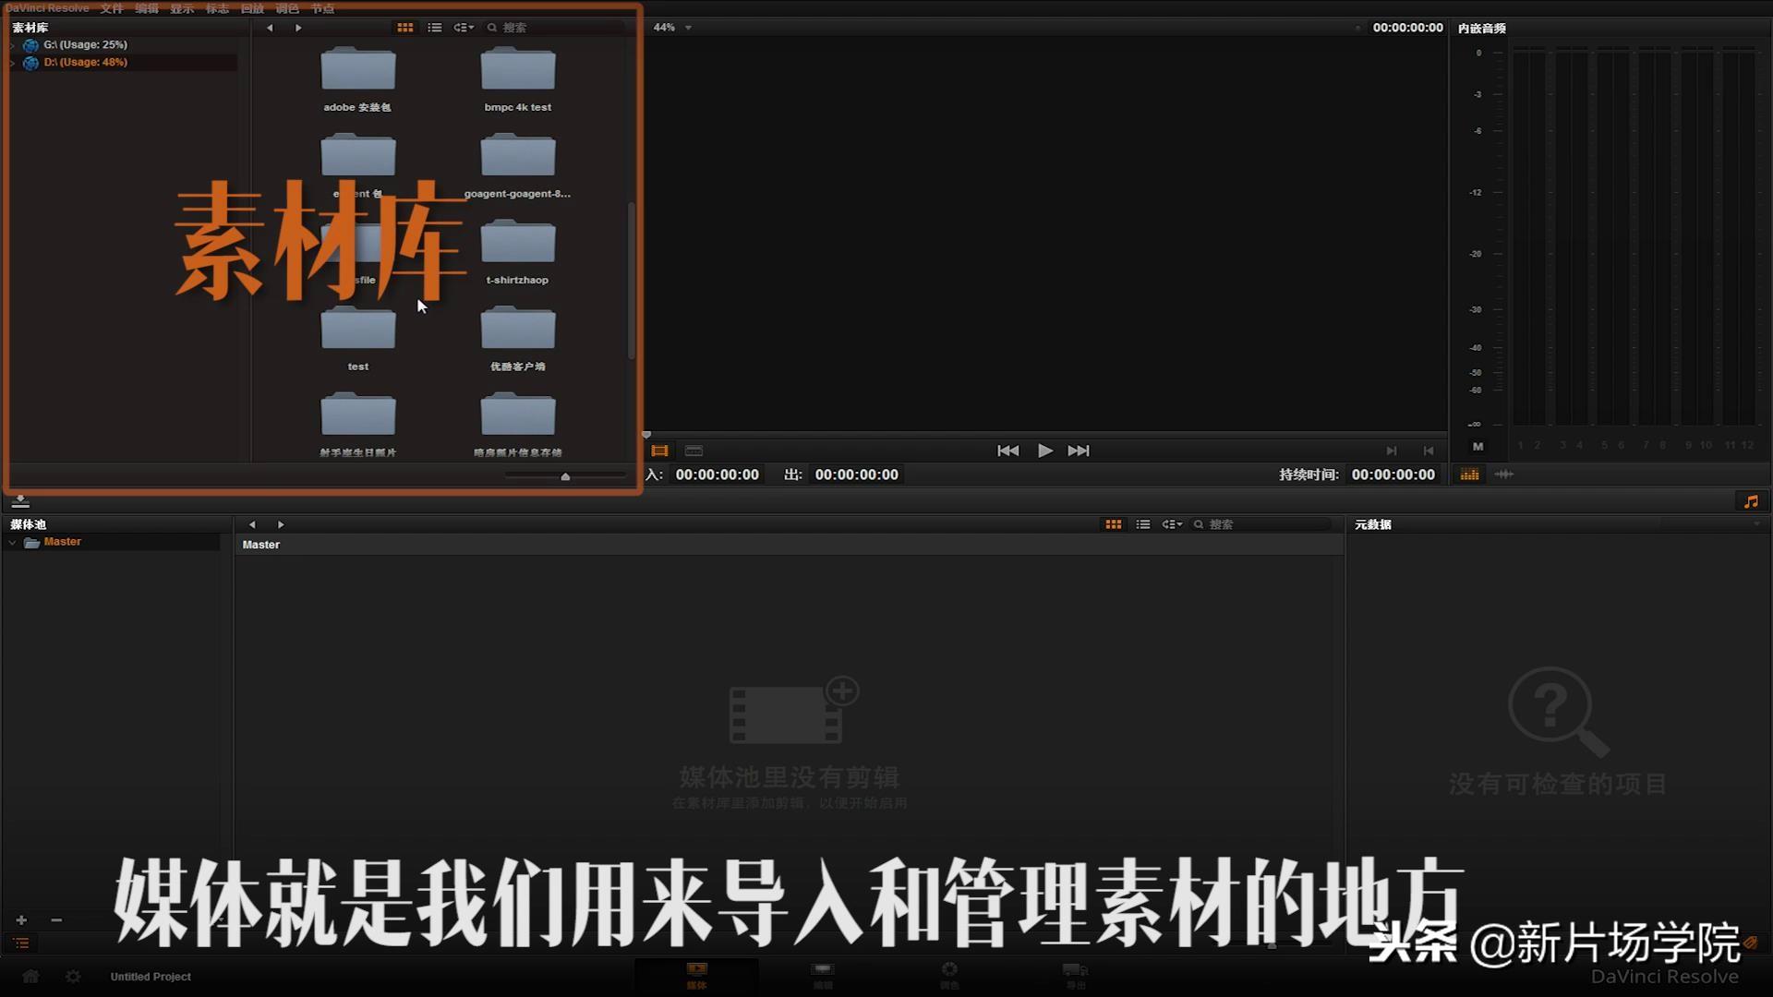Select the 优酷客户端 folder

(517, 339)
